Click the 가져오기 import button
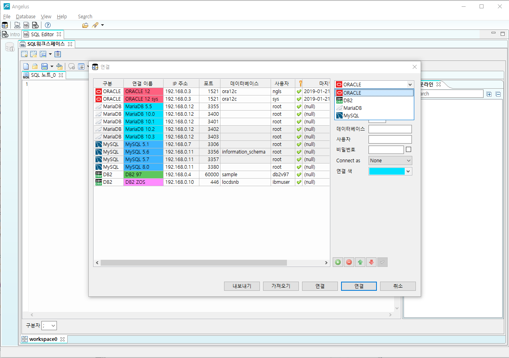The image size is (509, 358). click(x=281, y=286)
